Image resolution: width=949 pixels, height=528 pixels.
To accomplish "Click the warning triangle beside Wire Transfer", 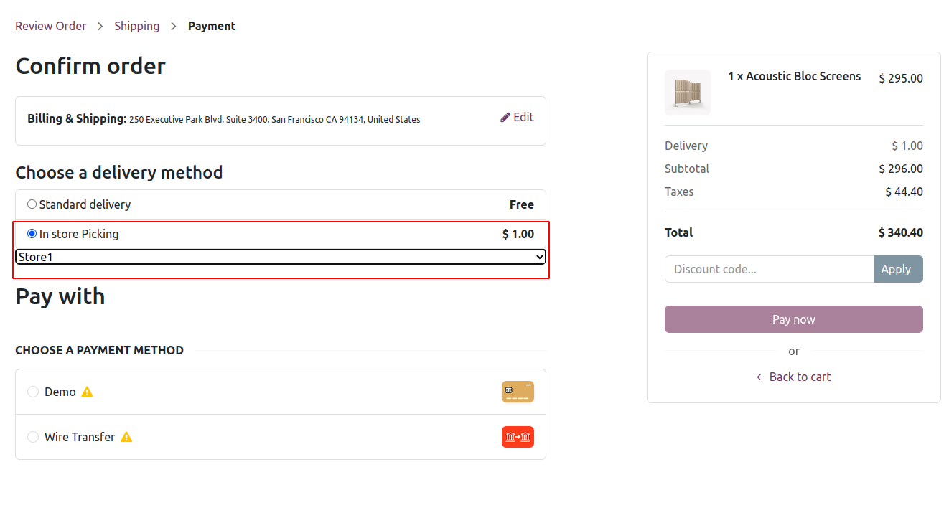I will (126, 437).
